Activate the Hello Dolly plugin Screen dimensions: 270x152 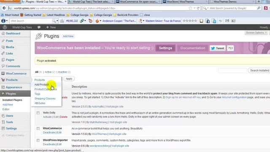[47, 117]
